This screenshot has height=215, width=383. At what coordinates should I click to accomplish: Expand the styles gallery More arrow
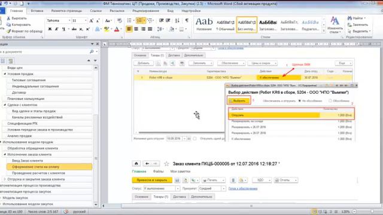[324, 31]
